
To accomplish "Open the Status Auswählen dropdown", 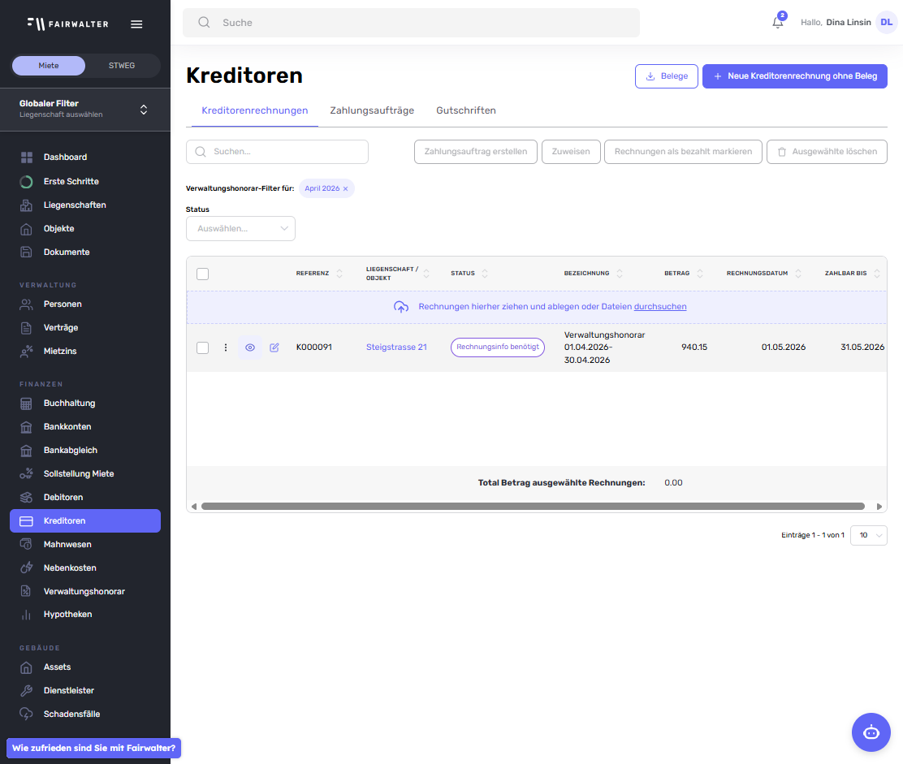I will point(240,229).
